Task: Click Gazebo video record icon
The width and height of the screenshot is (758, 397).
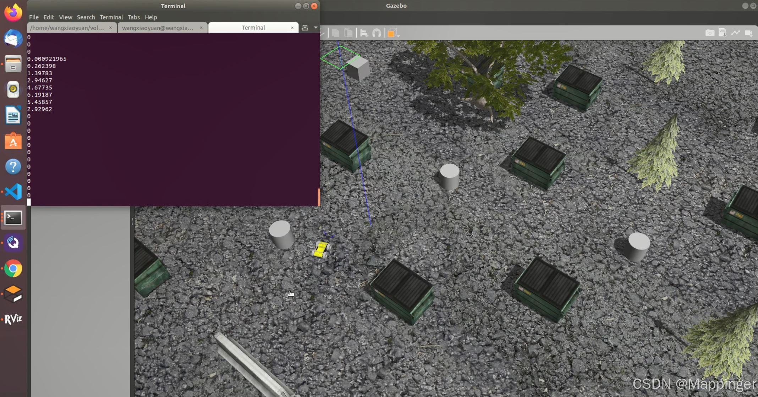Action: tap(748, 33)
